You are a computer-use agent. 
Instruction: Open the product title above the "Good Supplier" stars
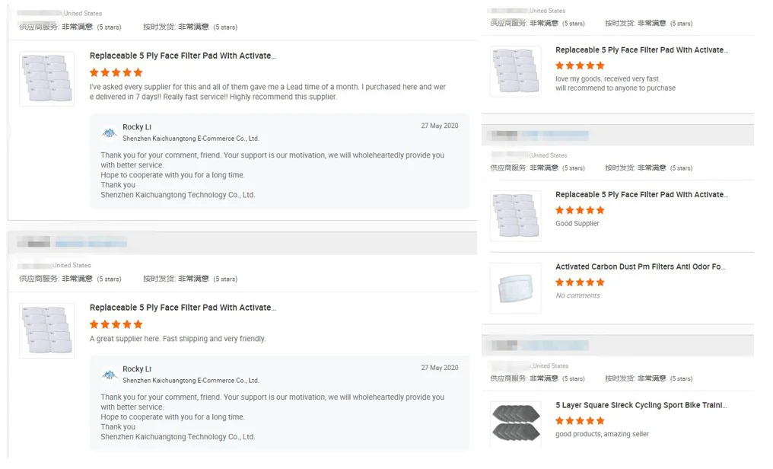pyautogui.click(x=641, y=195)
